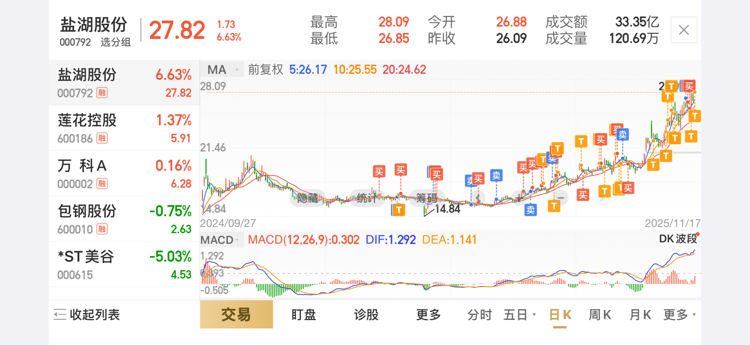Close the 盐湖股份 quote panel

point(683,30)
